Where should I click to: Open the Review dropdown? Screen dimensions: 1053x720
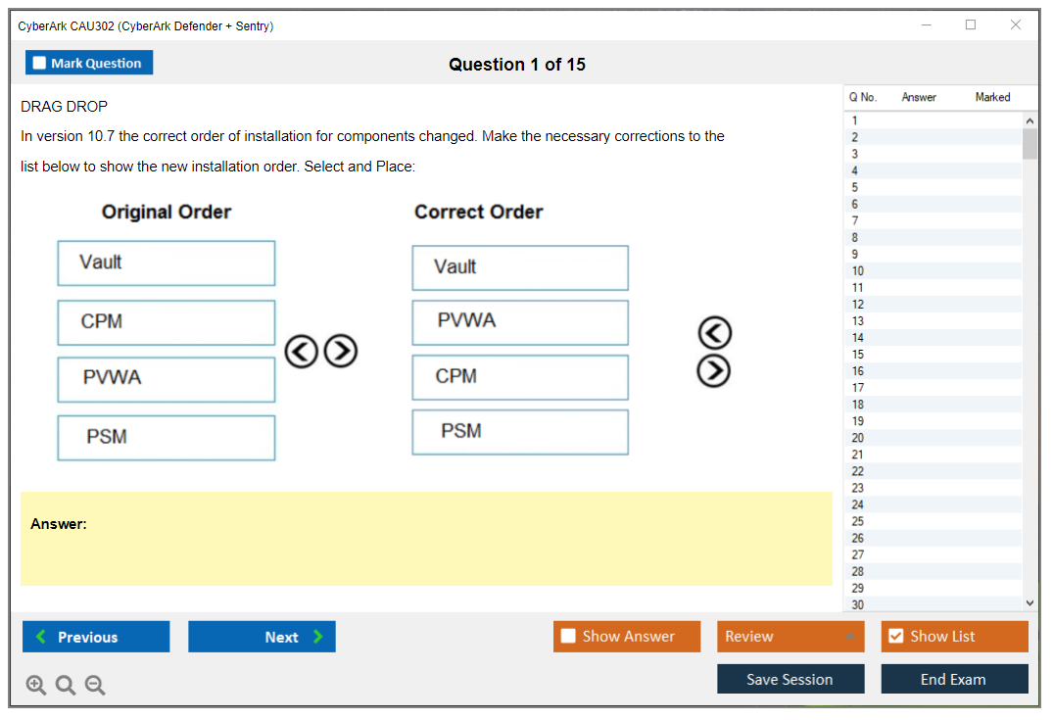(790, 637)
